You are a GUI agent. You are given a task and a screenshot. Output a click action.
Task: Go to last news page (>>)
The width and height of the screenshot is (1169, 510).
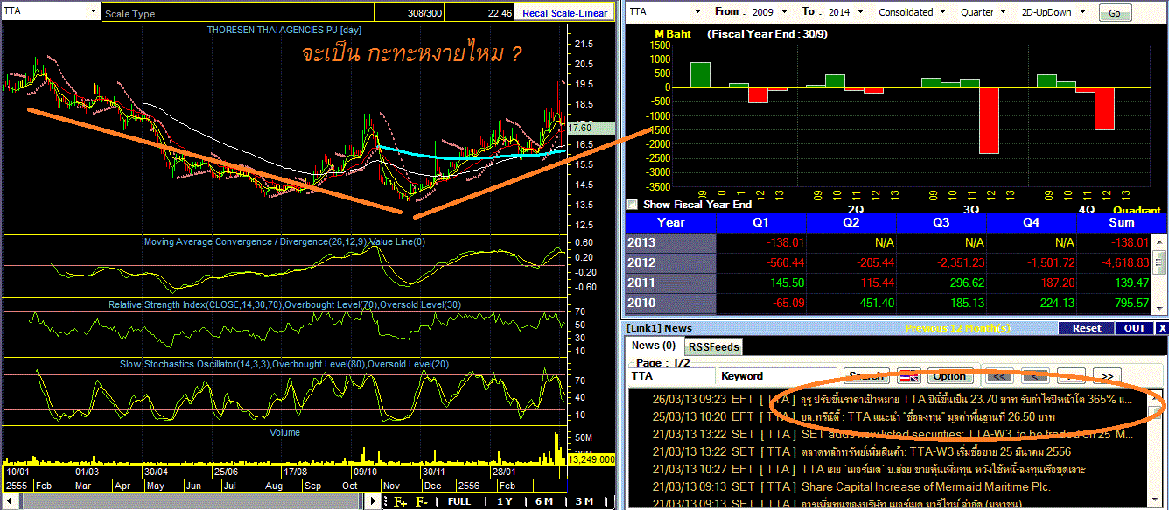1107,376
